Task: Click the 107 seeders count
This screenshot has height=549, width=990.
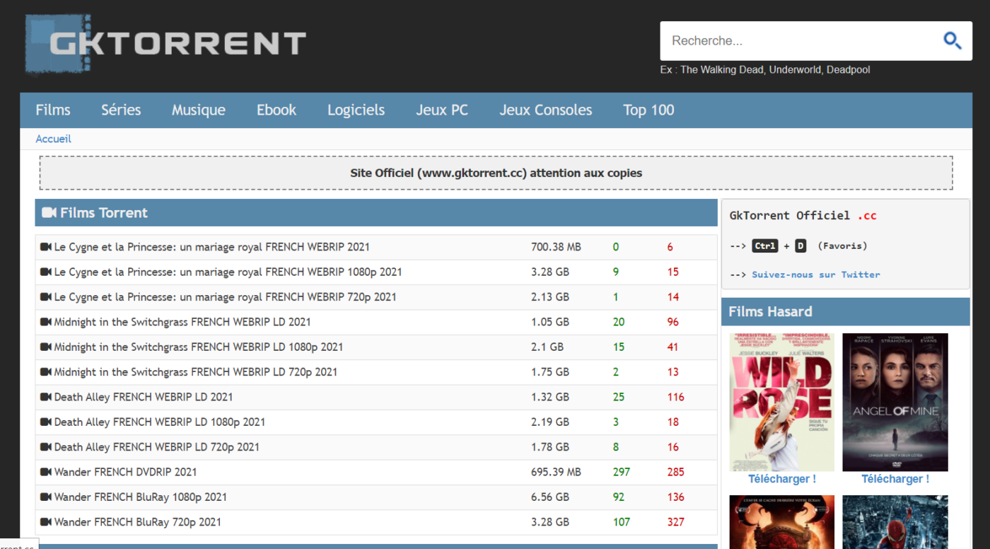Action: pos(622,522)
